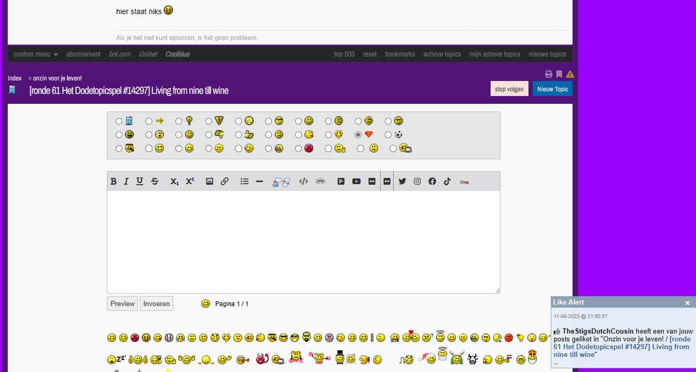The width and height of the screenshot is (696, 372).
Task: Choose the red angry face post icon radio
Action: coord(299,148)
